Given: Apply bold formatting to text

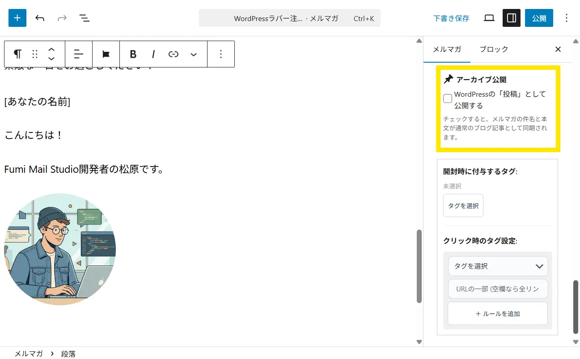Looking at the screenshot, I should [x=133, y=54].
